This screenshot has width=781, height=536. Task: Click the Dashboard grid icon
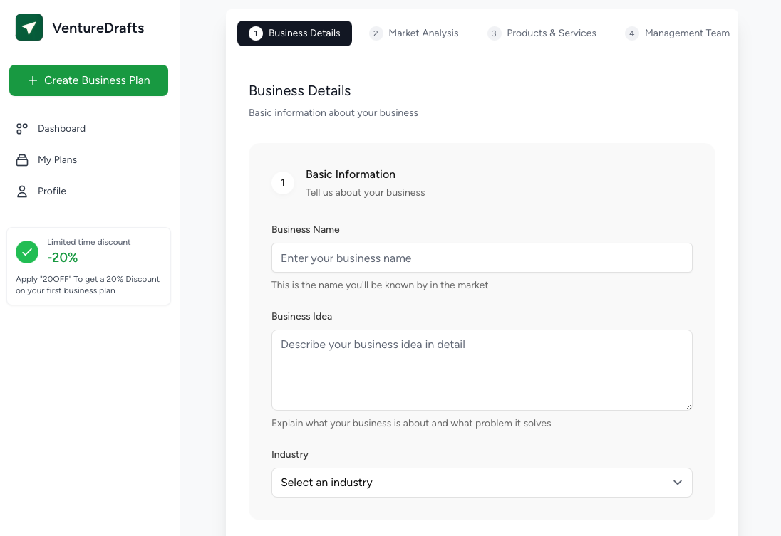tap(22, 129)
